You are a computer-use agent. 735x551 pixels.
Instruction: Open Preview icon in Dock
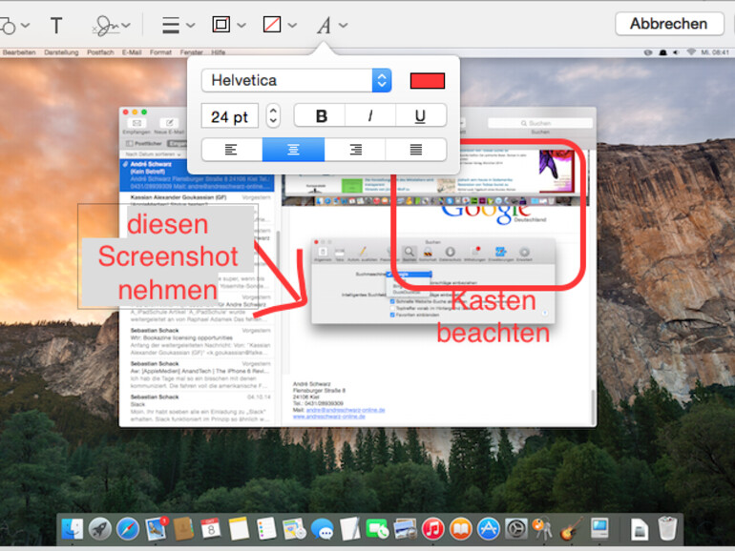coord(406,529)
